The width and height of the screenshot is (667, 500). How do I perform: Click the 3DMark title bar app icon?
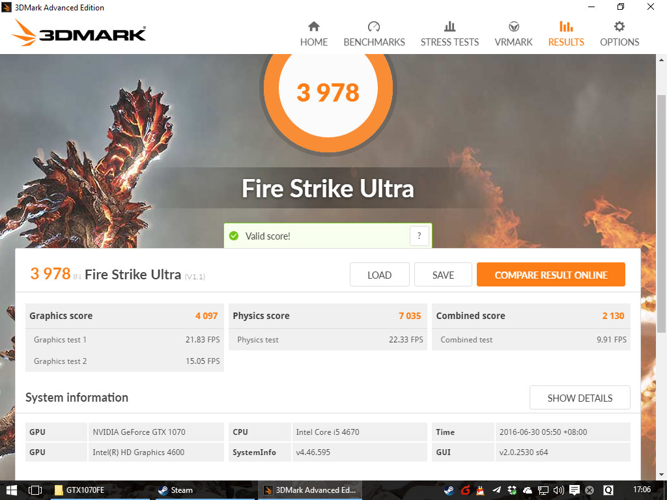[x=7, y=7]
